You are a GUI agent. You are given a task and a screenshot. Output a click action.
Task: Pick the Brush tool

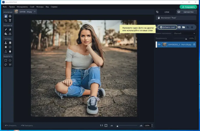(x=6, y=29)
